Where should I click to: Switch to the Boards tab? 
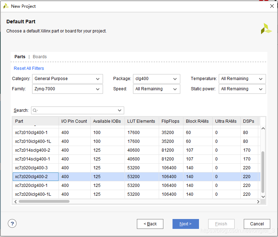coord(40,57)
